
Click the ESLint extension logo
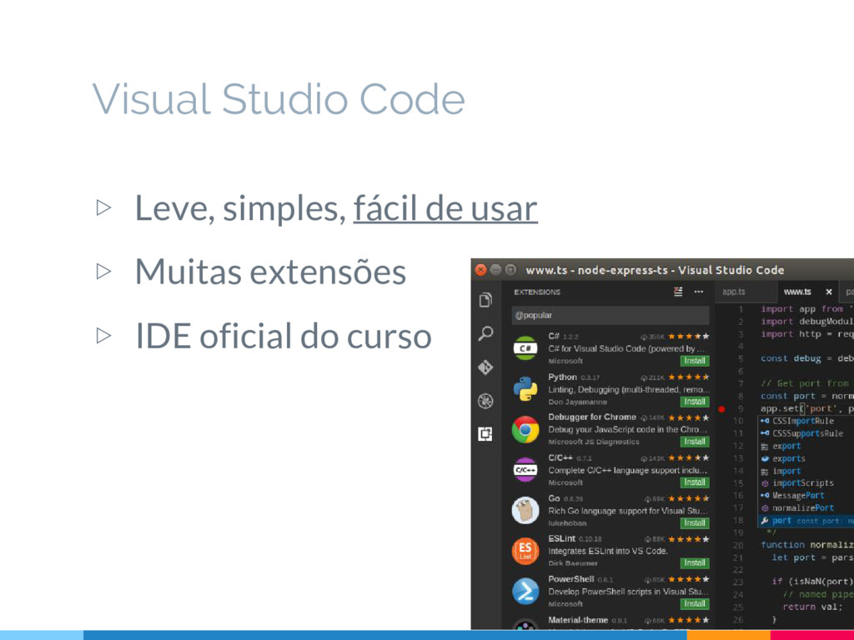[x=525, y=551]
